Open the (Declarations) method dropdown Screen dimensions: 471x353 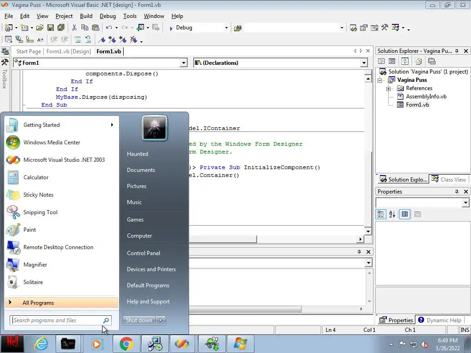pos(364,63)
